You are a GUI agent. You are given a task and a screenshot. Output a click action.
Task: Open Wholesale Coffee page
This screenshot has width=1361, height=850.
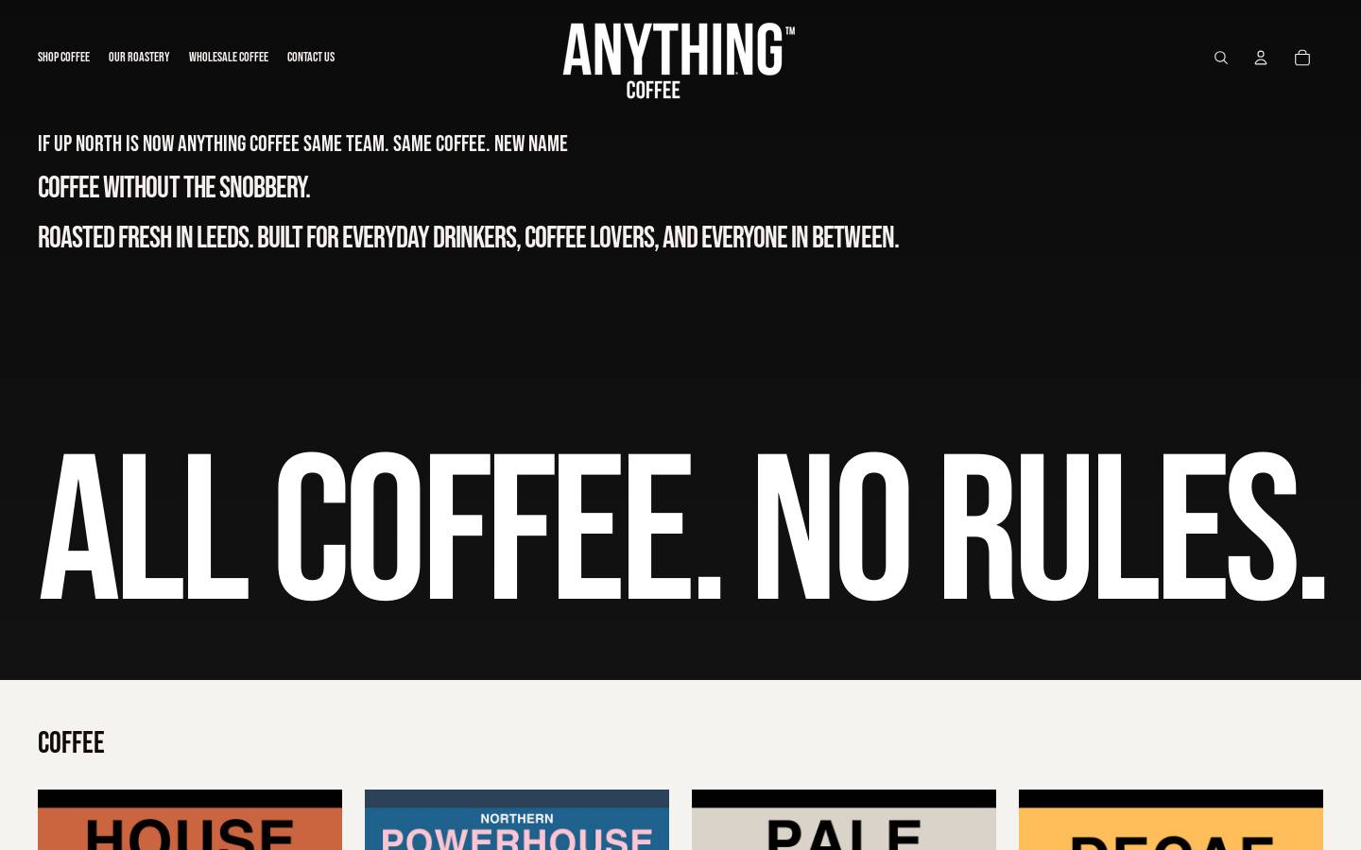pos(229,58)
